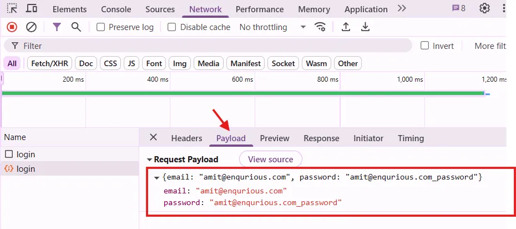Open the Response tab
The image size is (516, 229).
tap(321, 138)
